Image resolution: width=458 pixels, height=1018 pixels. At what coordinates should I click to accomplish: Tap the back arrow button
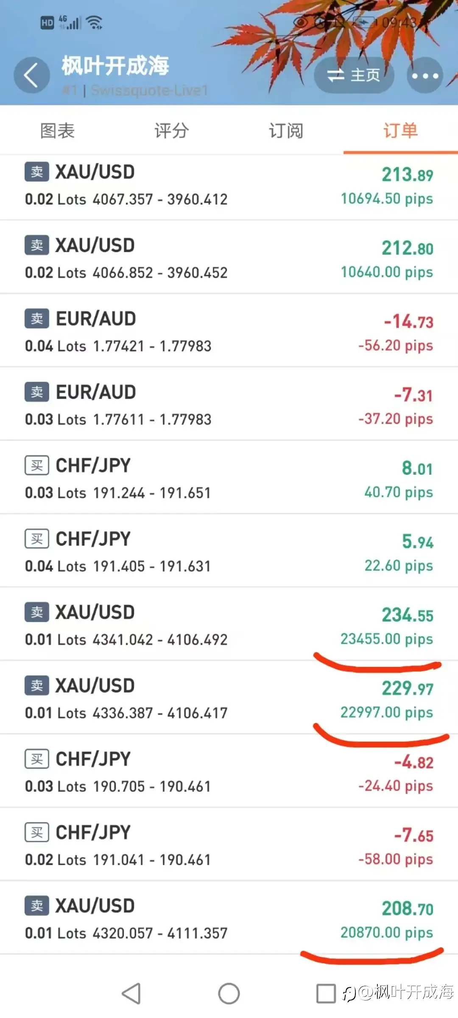(32, 75)
